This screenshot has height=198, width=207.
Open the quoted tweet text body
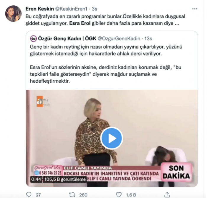(x=106, y=64)
